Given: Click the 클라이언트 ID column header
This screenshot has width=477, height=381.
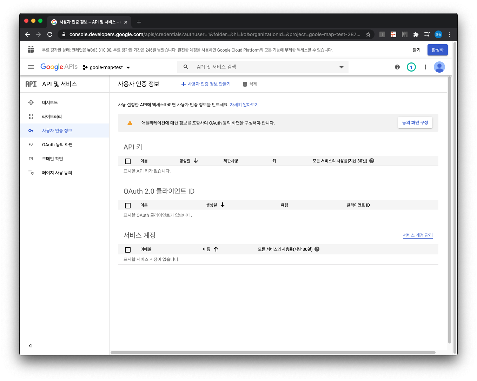Looking at the screenshot, I should coord(358,205).
